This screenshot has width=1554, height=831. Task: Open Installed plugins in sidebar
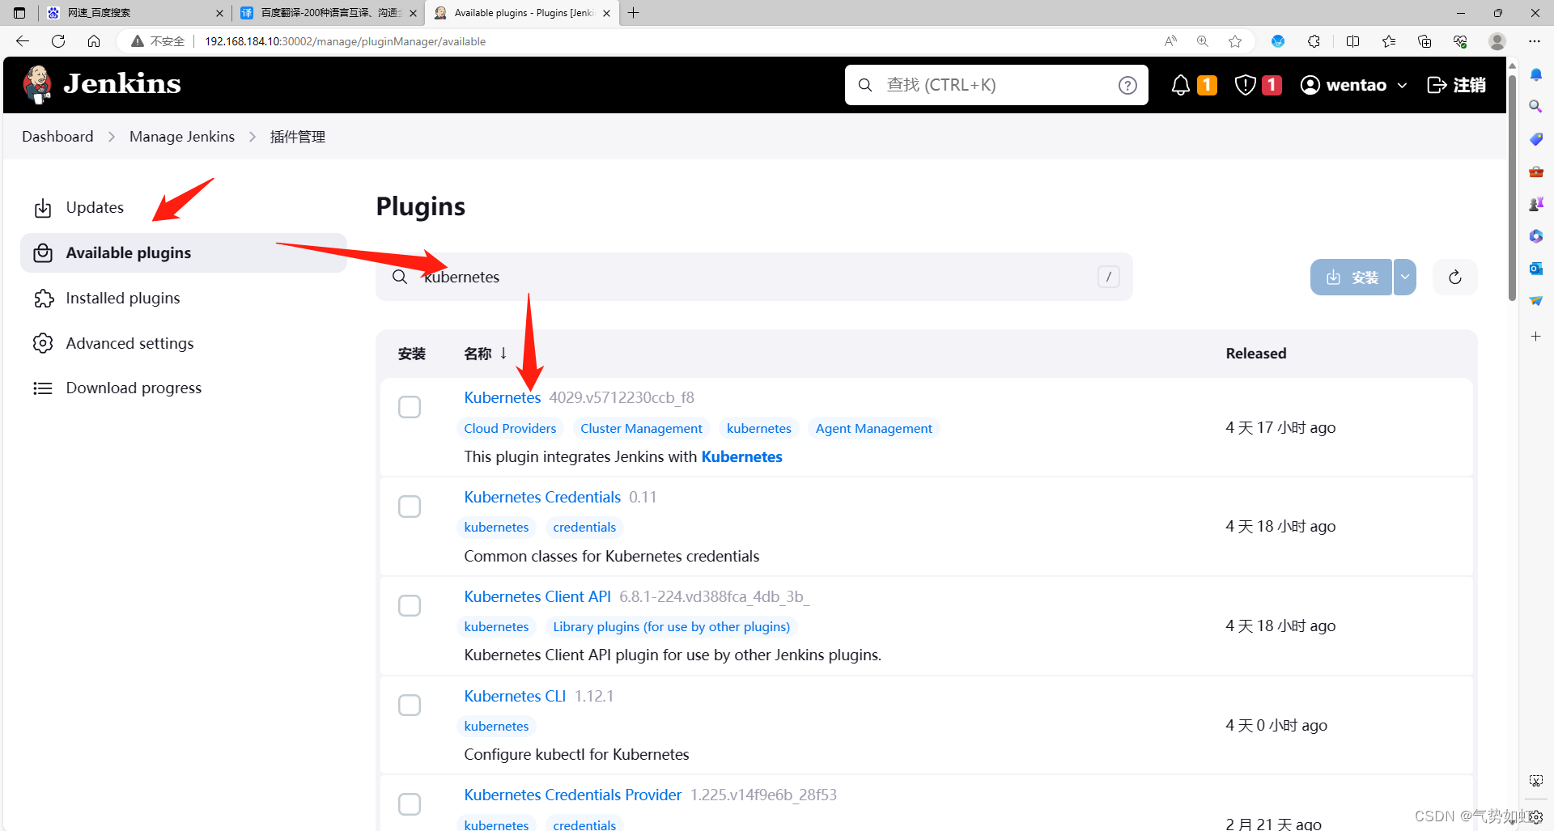tap(184, 299)
